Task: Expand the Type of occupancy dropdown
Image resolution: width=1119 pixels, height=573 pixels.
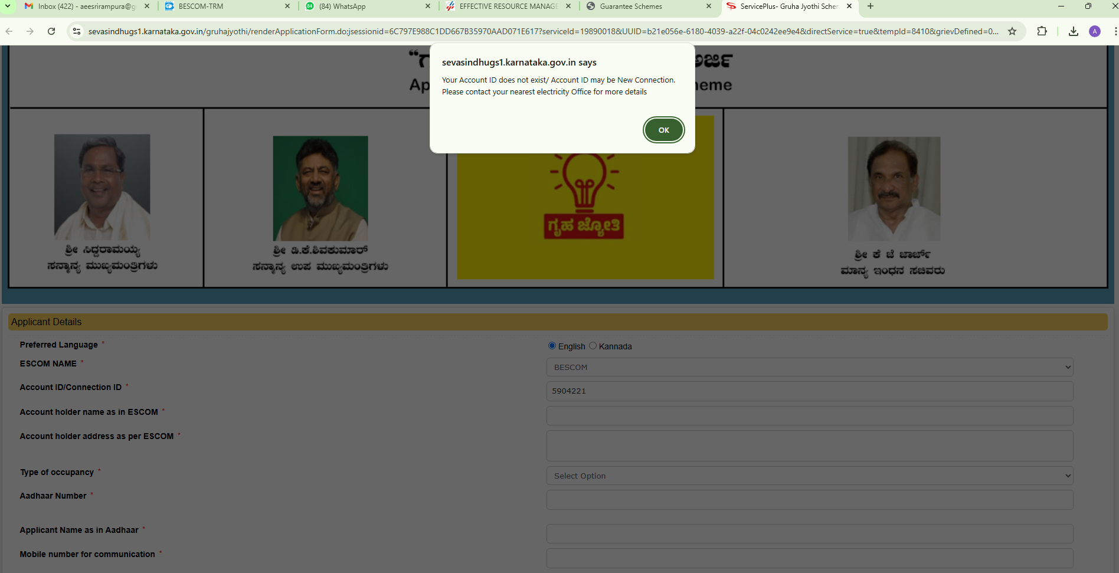Action: point(810,476)
